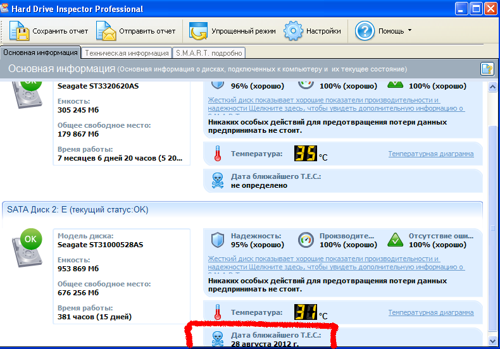Click the 31 temperature display
Screen dimensions: 500x349
pyautogui.click(x=306, y=312)
